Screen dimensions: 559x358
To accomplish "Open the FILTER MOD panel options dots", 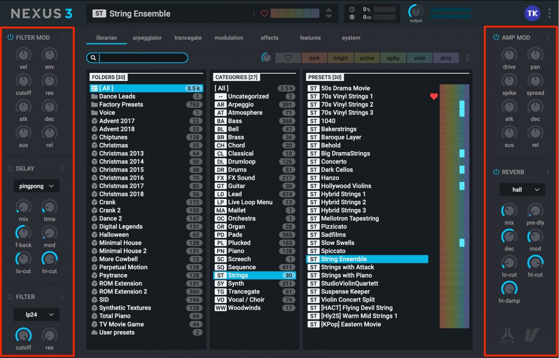I will 62,37.
